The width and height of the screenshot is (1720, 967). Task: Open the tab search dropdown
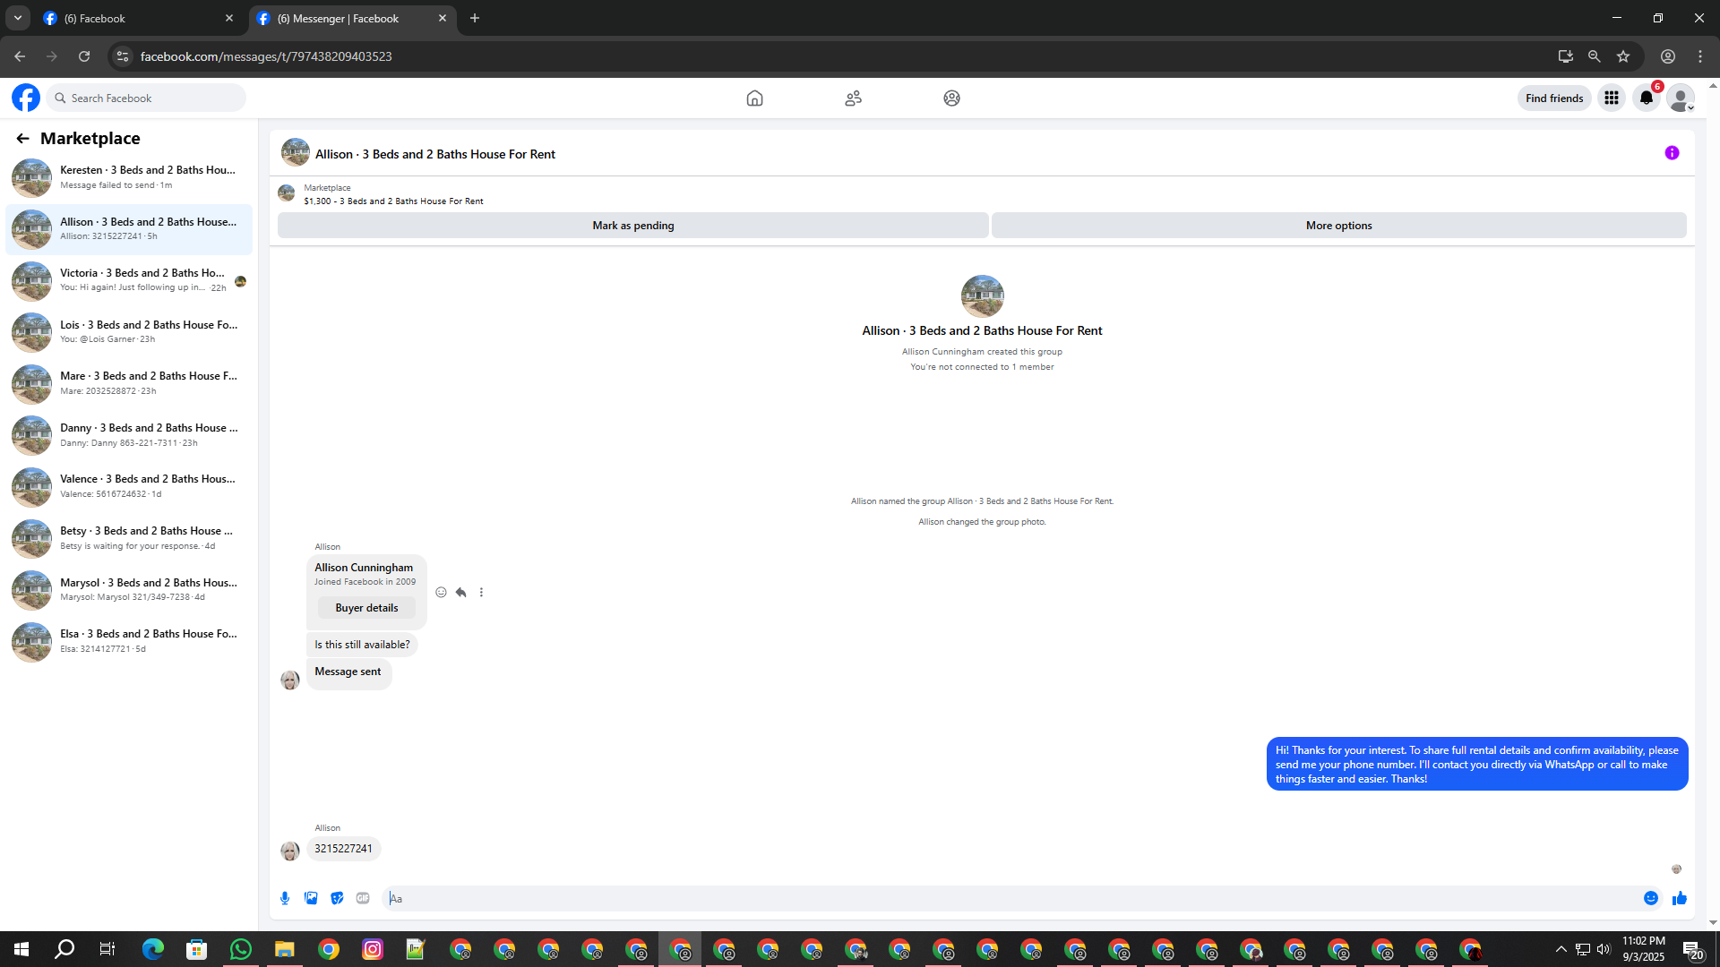click(x=17, y=18)
